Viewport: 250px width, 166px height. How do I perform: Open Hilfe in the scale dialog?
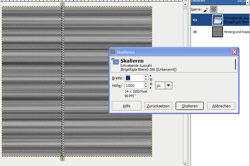(x=127, y=106)
